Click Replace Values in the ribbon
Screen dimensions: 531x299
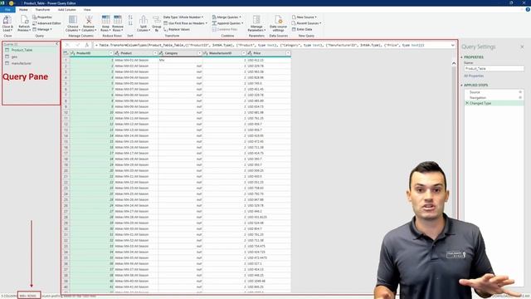pos(177,30)
